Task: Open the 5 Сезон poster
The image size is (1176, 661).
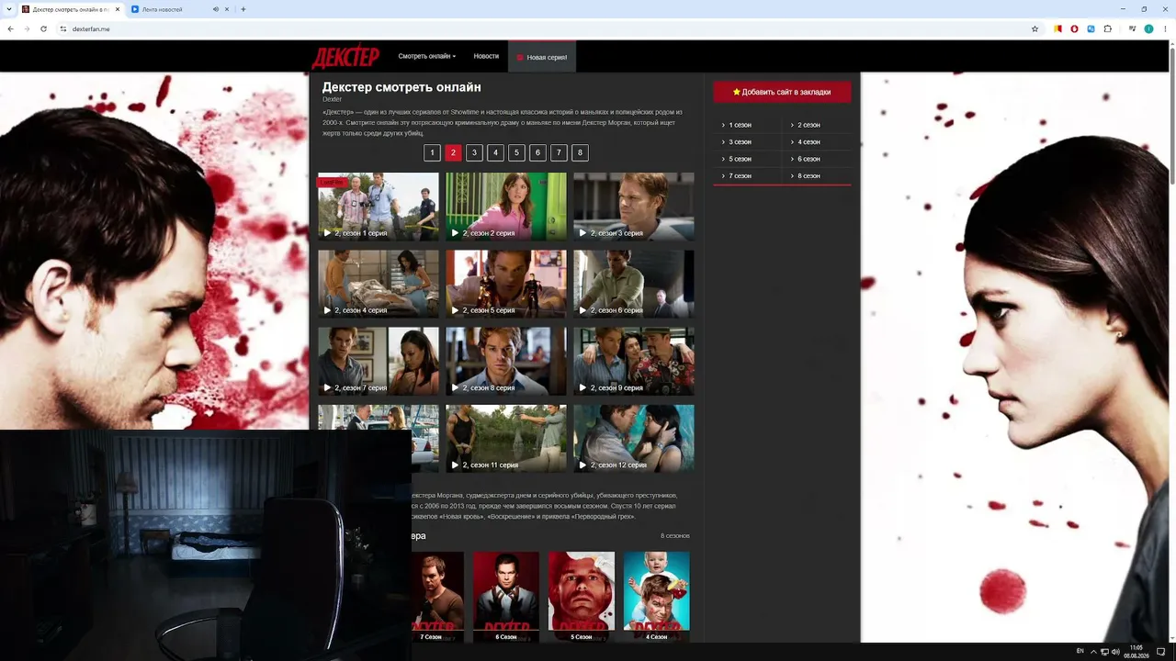Action: pyautogui.click(x=582, y=596)
